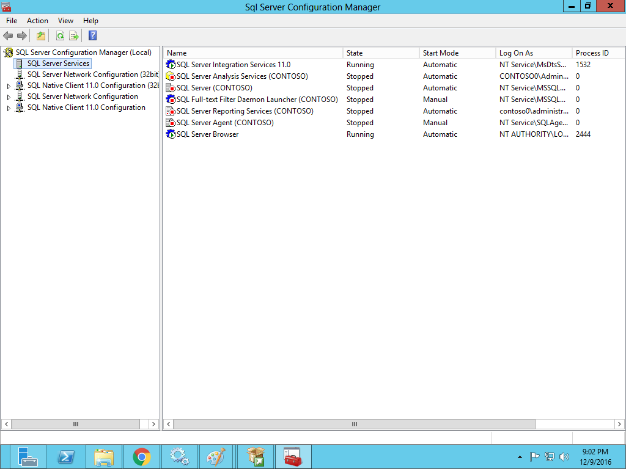Select SQL Server Reporting Services (CONTOSO) name
The image size is (626, 469).
coord(245,111)
